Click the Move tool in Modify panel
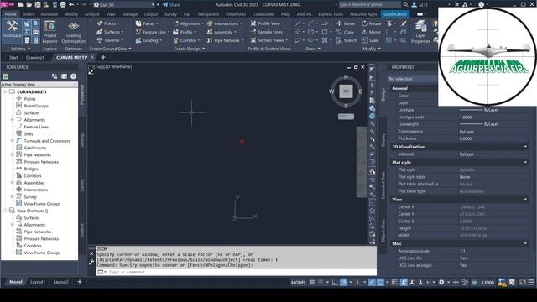The height and width of the screenshot is (302, 537). click(x=345, y=23)
